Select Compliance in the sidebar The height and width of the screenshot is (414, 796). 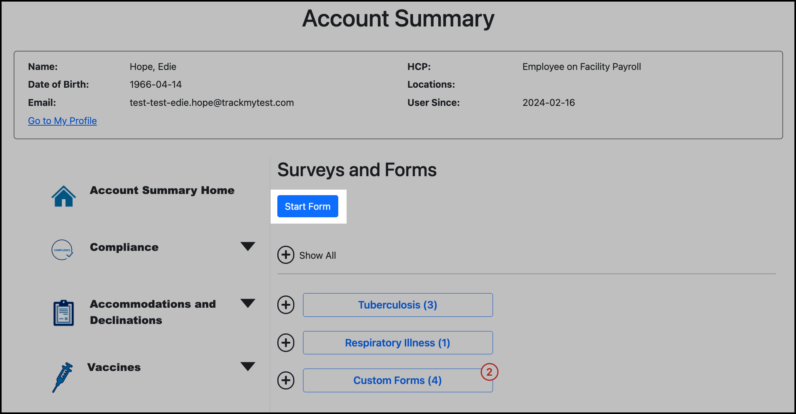tap(124, 247)
